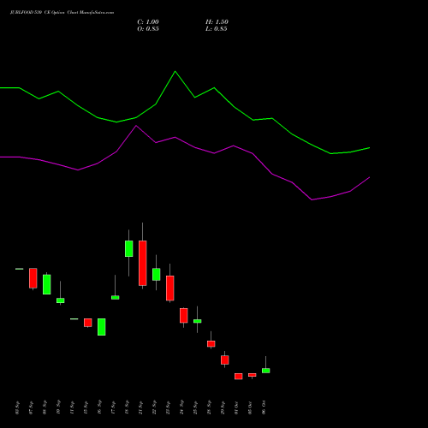Select the red candle for 28 Sep

pyautogui.click(x=211, y=344)
